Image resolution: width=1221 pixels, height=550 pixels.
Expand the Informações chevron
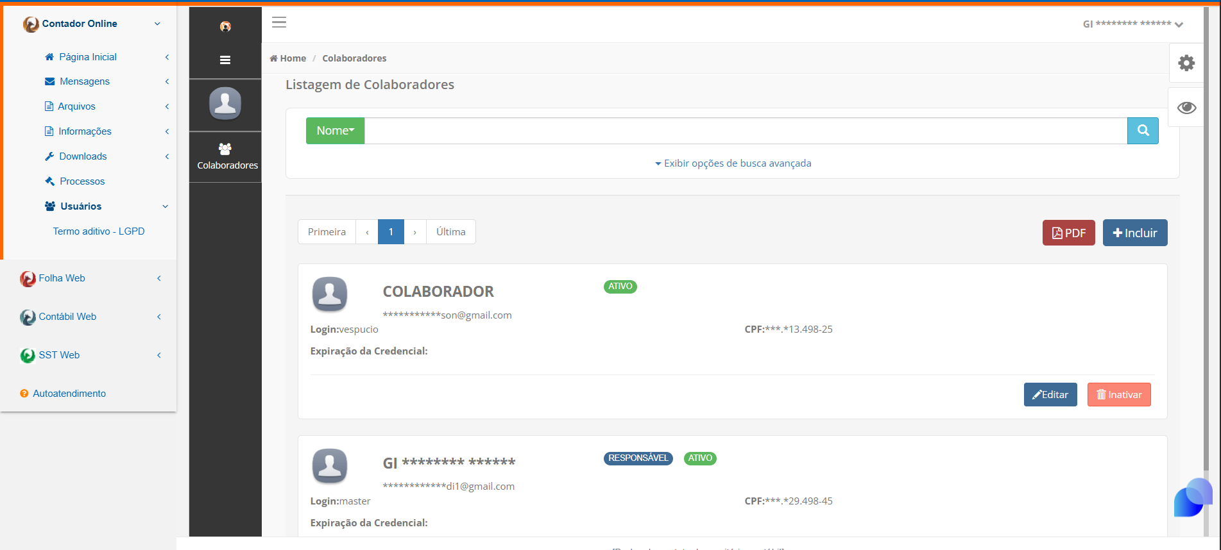click(167, 131)
